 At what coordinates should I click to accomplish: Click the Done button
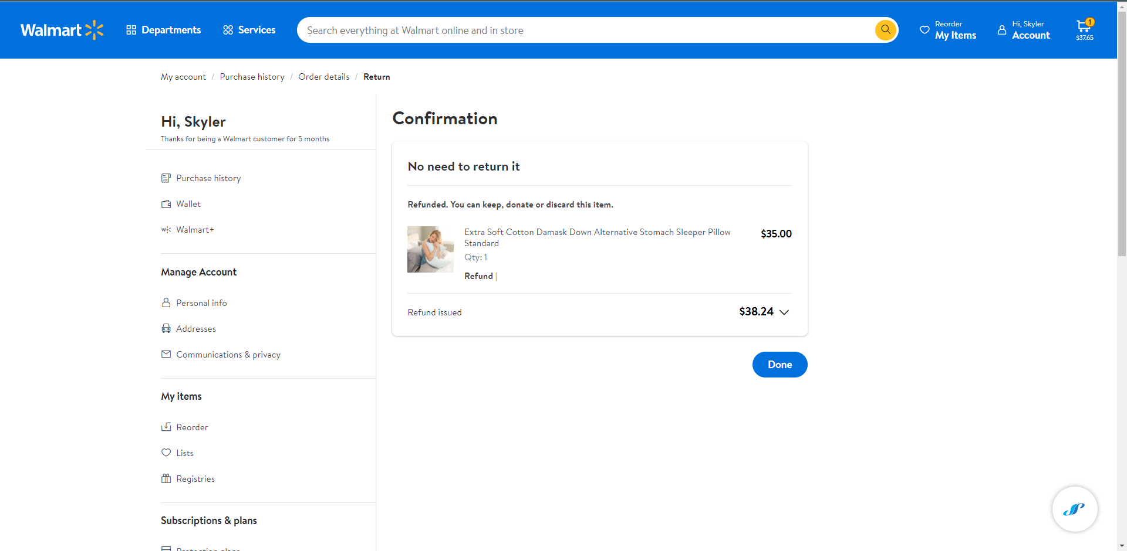[780, 365]
